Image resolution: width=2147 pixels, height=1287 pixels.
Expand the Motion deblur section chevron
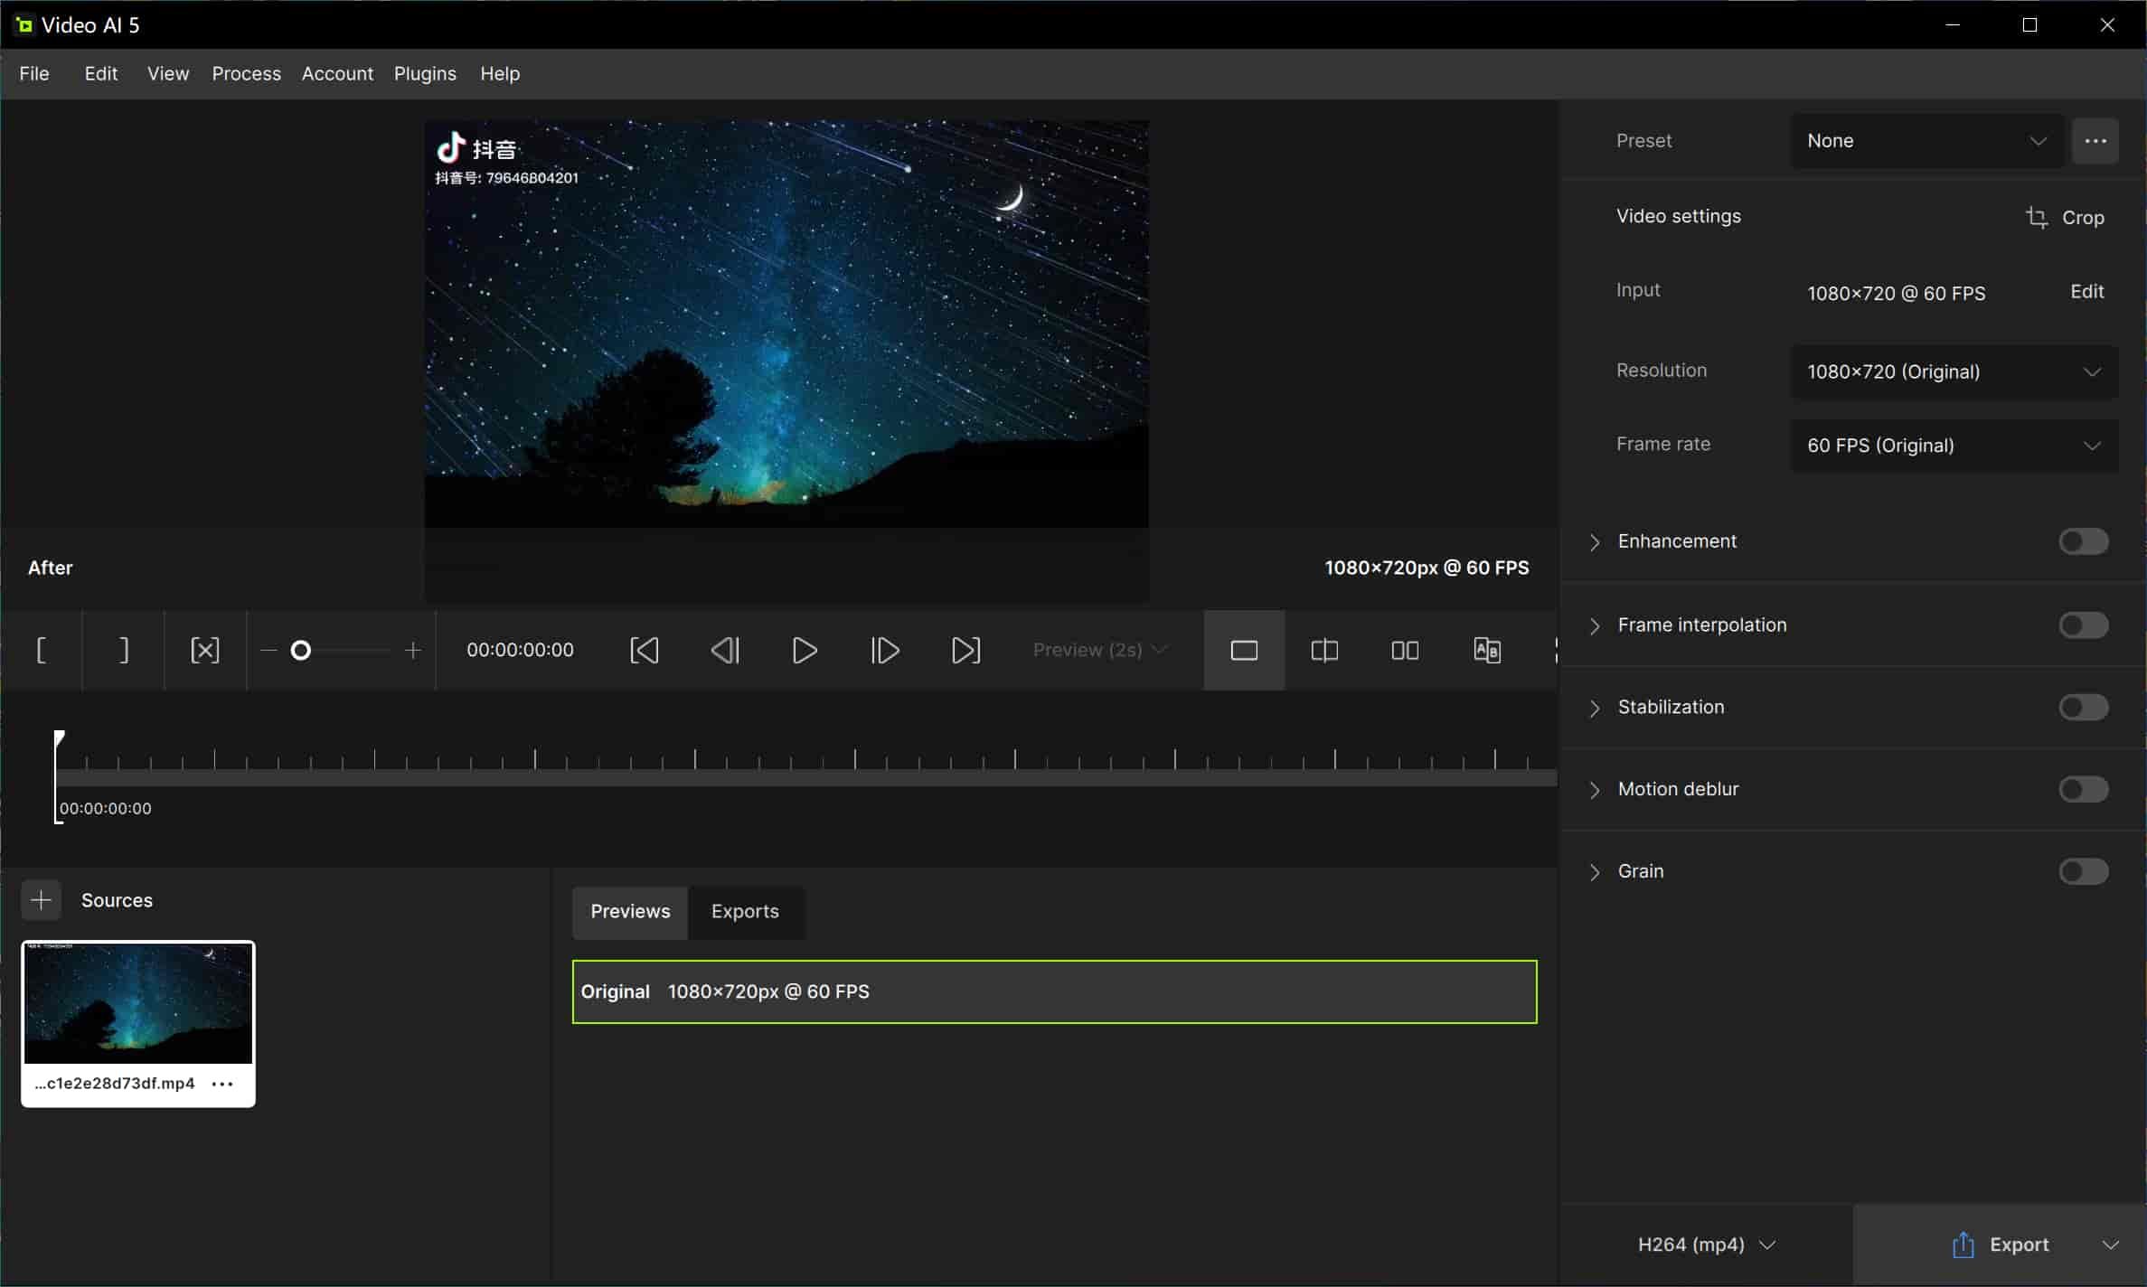click(x=1595, y=790)
